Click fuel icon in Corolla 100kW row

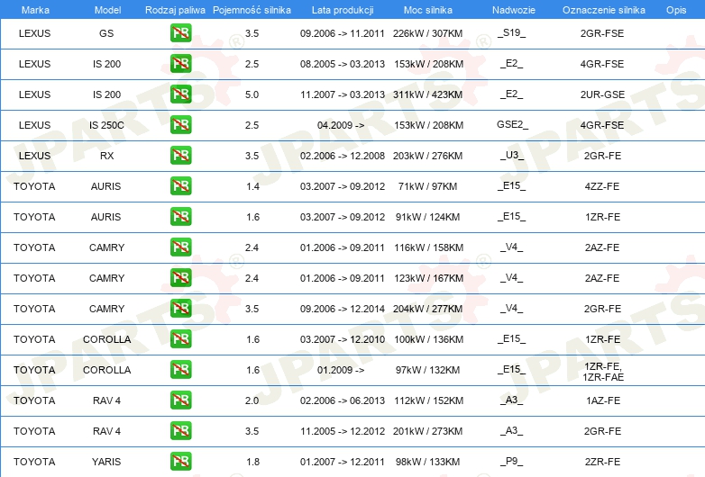[180, 338]
